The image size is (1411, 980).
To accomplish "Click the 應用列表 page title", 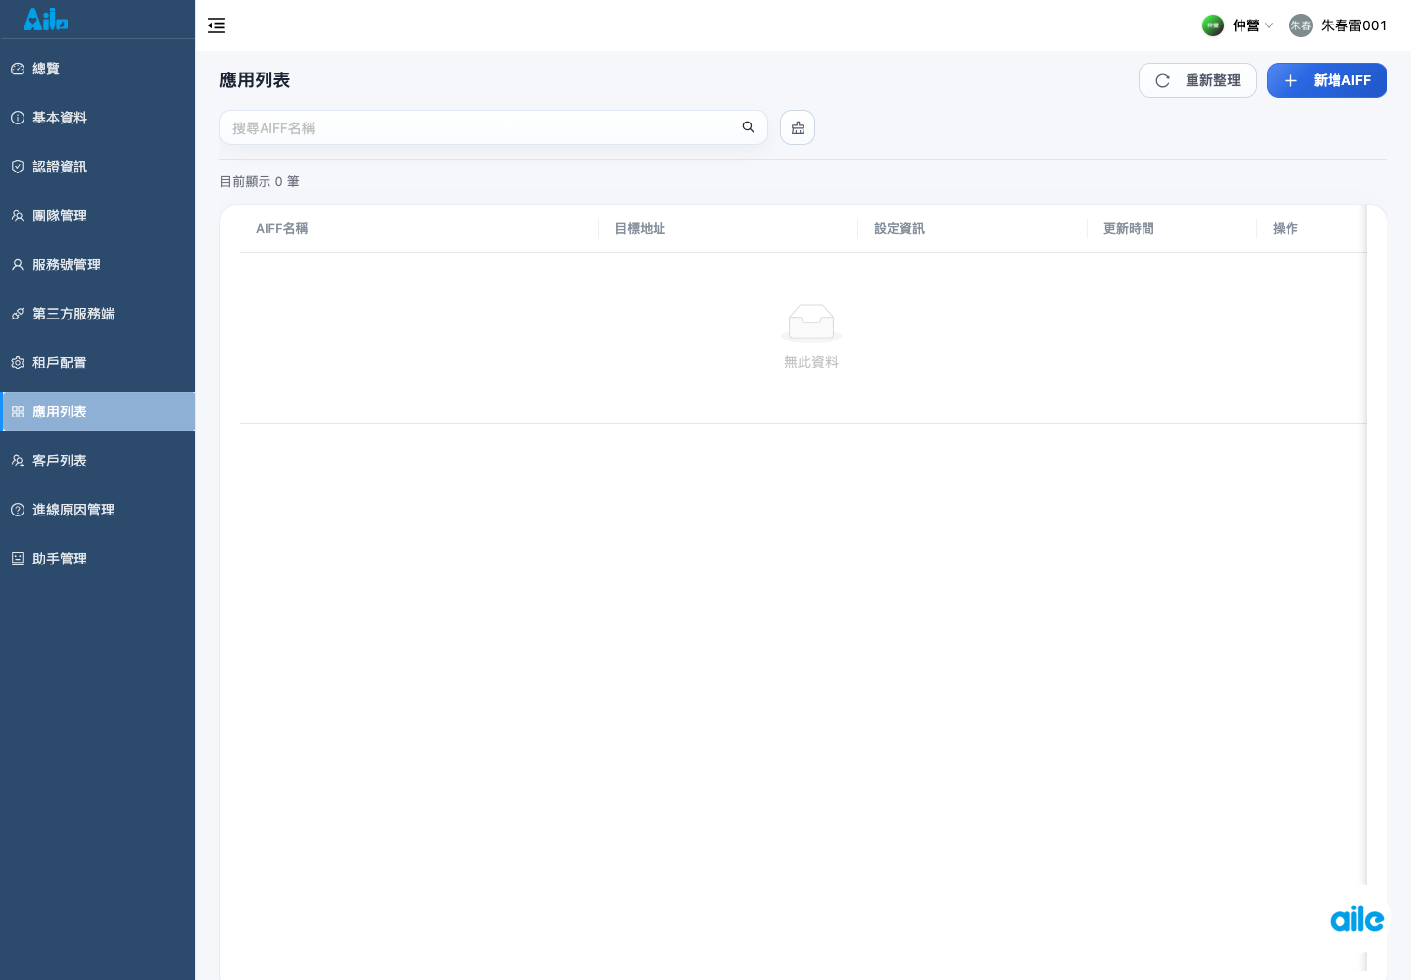I will pos(255,80).
